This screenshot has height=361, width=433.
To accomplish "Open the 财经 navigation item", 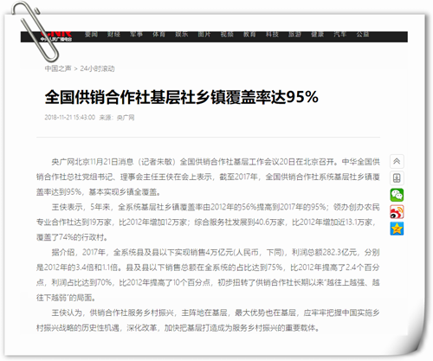I will [x=113, y=35].
